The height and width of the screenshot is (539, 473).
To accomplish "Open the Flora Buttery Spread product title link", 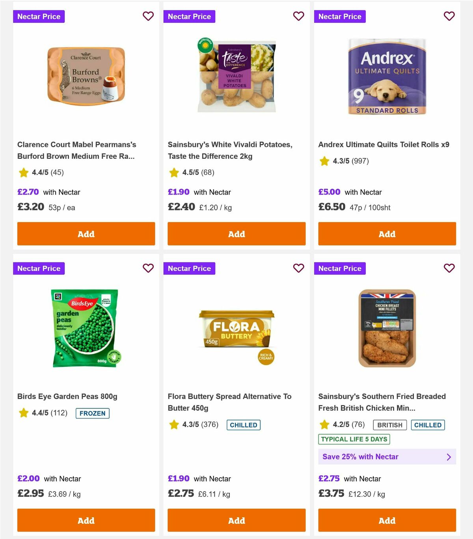I will tap(230, 402).
